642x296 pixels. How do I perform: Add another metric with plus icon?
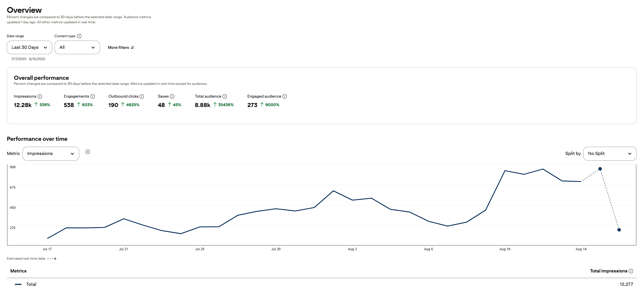88,152
